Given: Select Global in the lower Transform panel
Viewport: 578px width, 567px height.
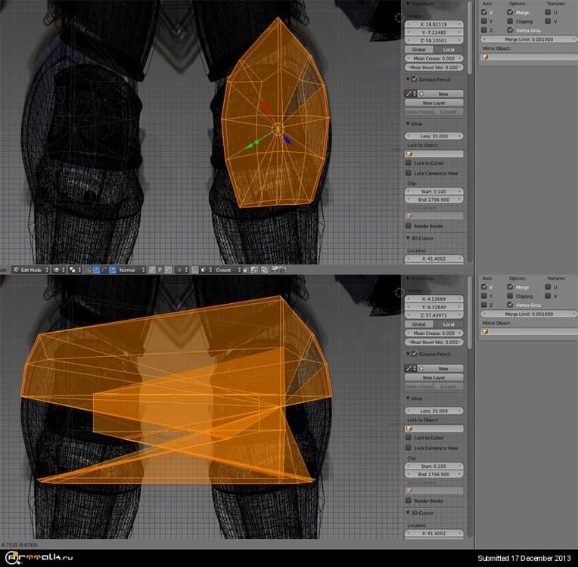Looking at the screenshot, I should (x=419, y=324).
